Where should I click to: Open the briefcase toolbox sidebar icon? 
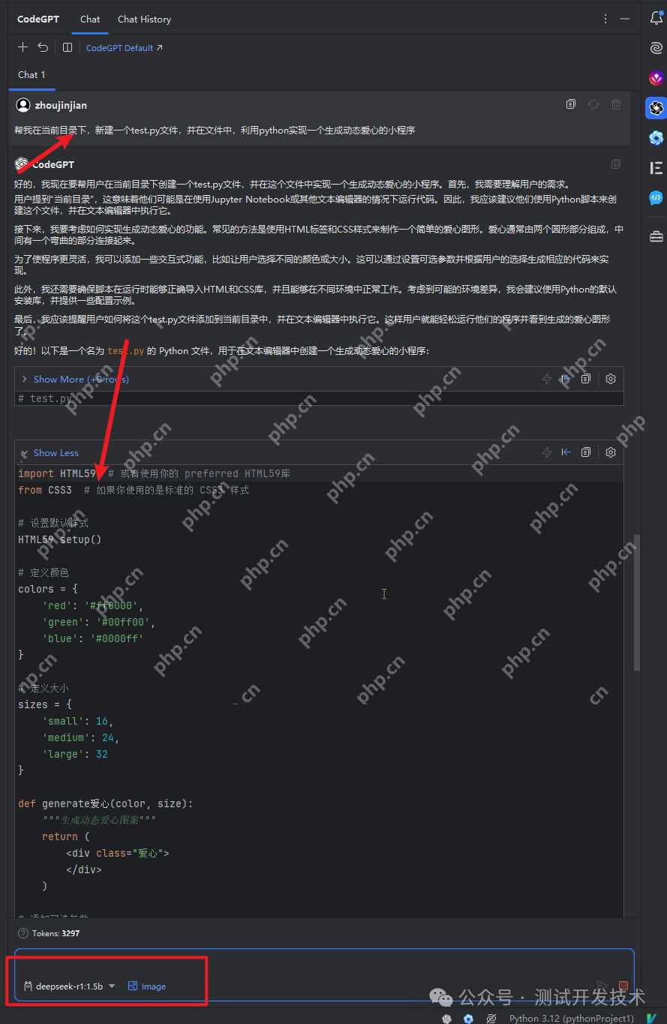click(x=656, y=237)
